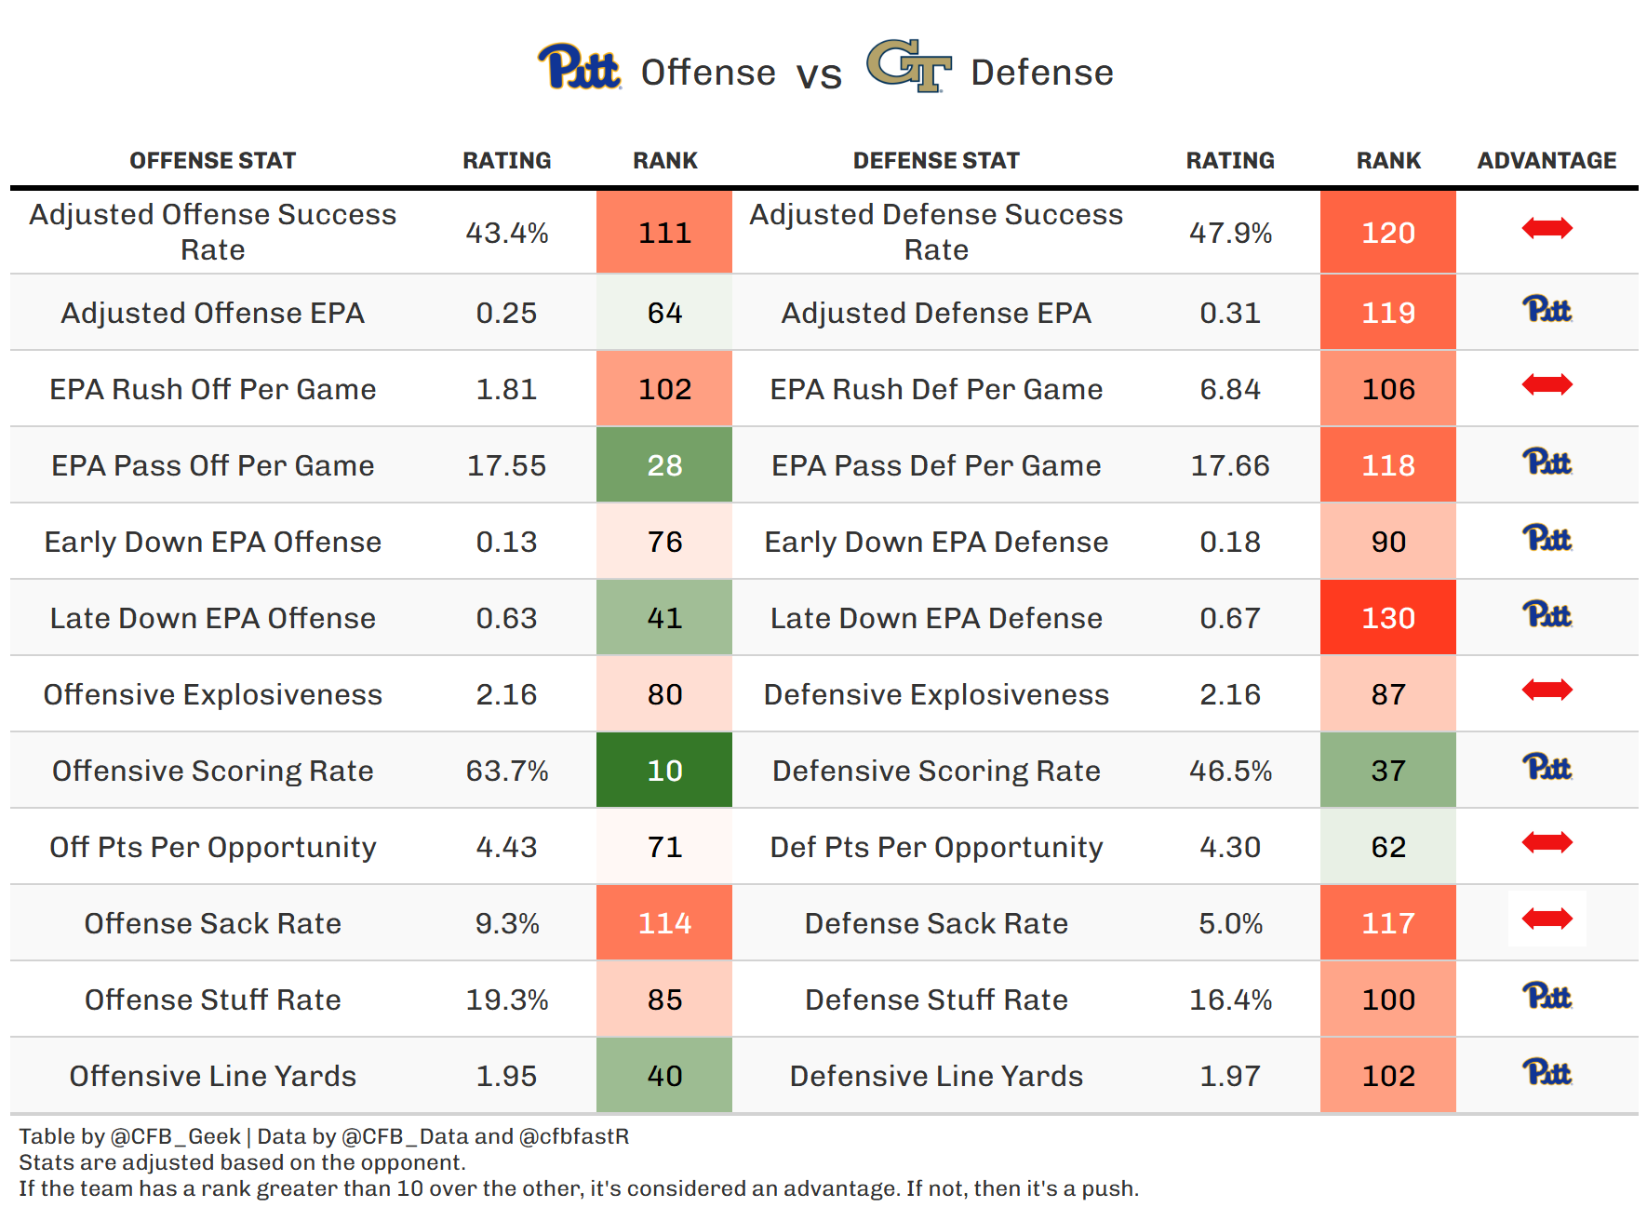Select the Pitt logo in EPA Pass row
This screenshot has height=1221, width=1647.
(x=1547, y=463)
